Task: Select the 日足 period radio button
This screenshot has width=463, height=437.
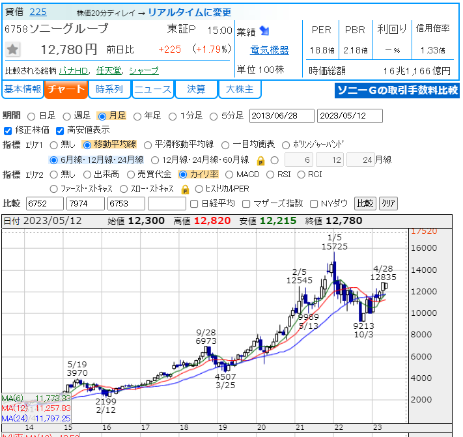Action: [31, 117]
